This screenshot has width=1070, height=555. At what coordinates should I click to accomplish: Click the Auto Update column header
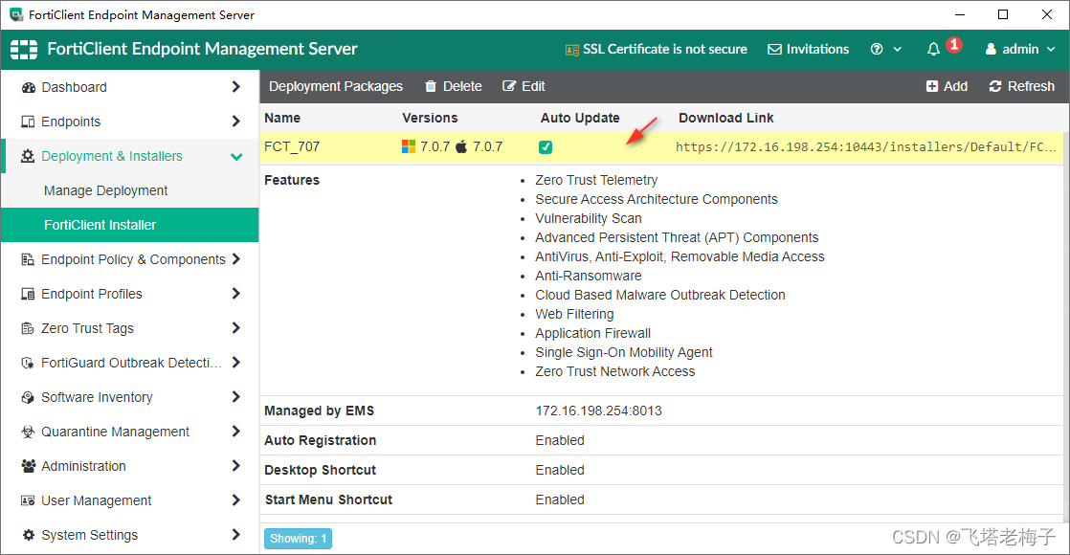(580, 118)
